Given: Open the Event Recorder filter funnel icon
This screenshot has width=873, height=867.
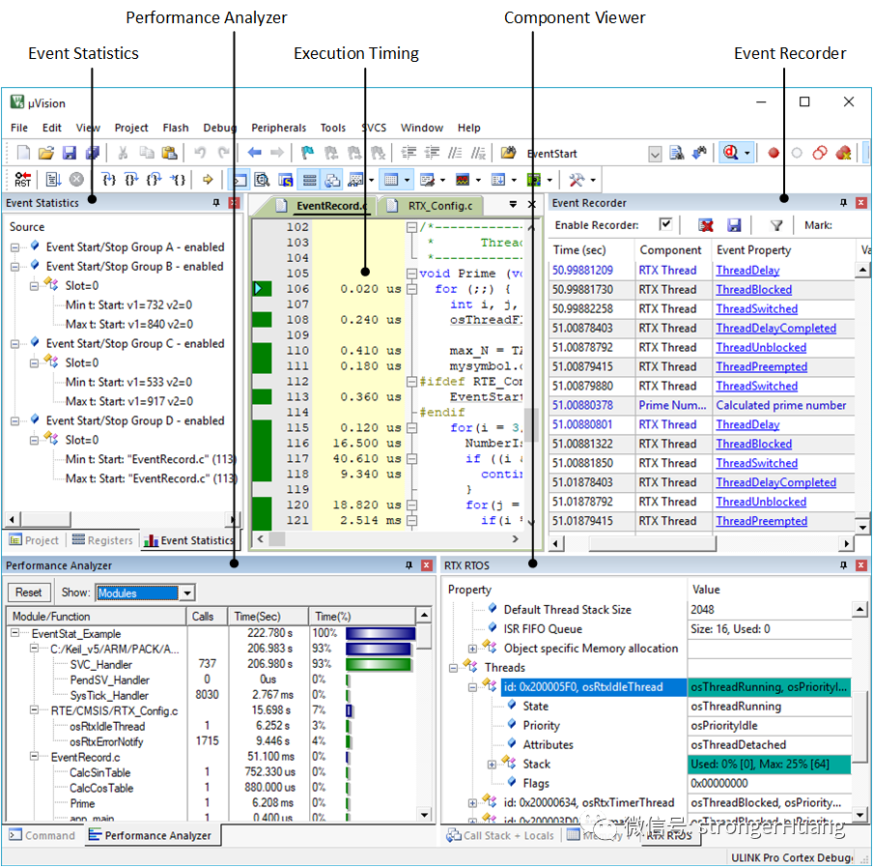Looking at the screenshot, I should [x=776, y=225].
